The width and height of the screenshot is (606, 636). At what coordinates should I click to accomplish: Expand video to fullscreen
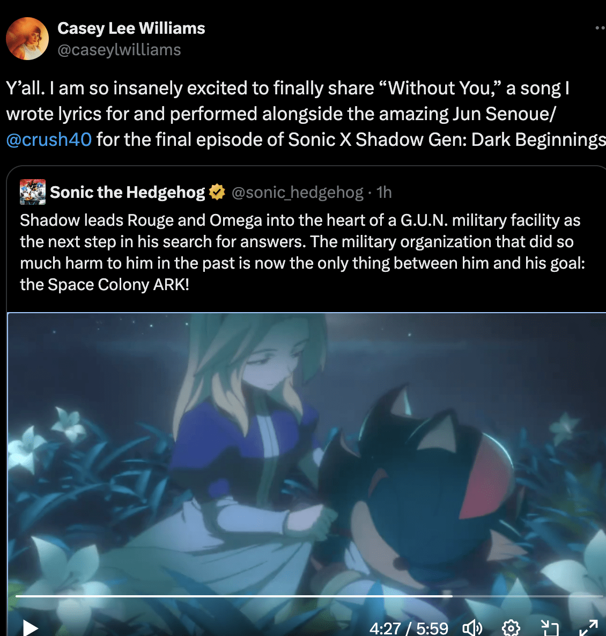point(588,628)
